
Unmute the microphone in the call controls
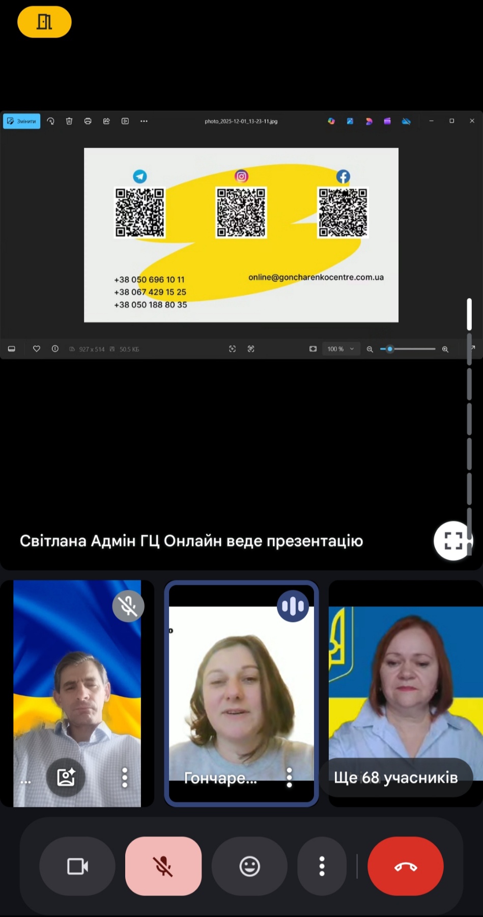point(163,866)
